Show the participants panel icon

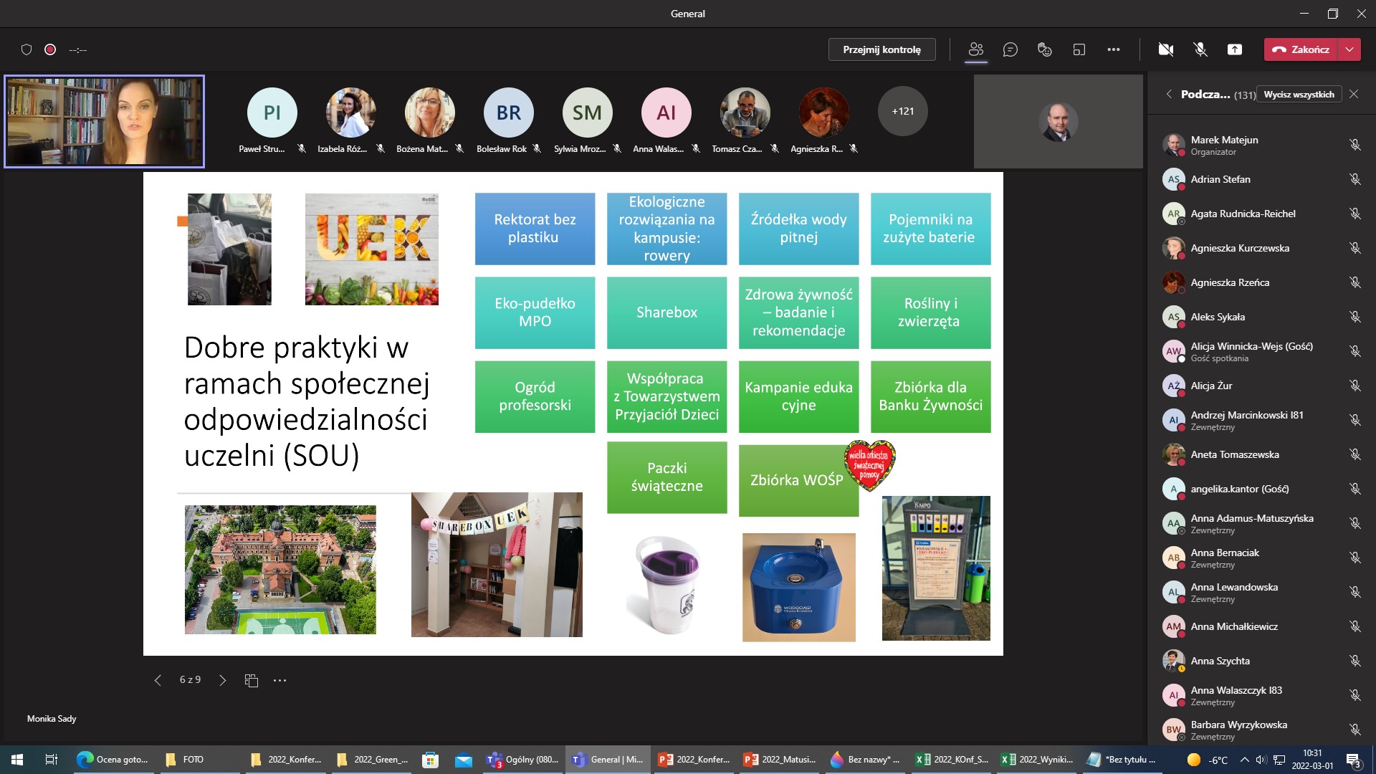click(976, 49)
